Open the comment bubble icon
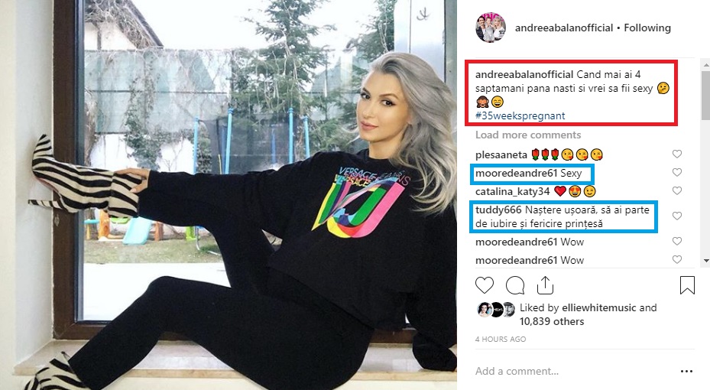Screen dimensions: 710x390 coord(515,285)
